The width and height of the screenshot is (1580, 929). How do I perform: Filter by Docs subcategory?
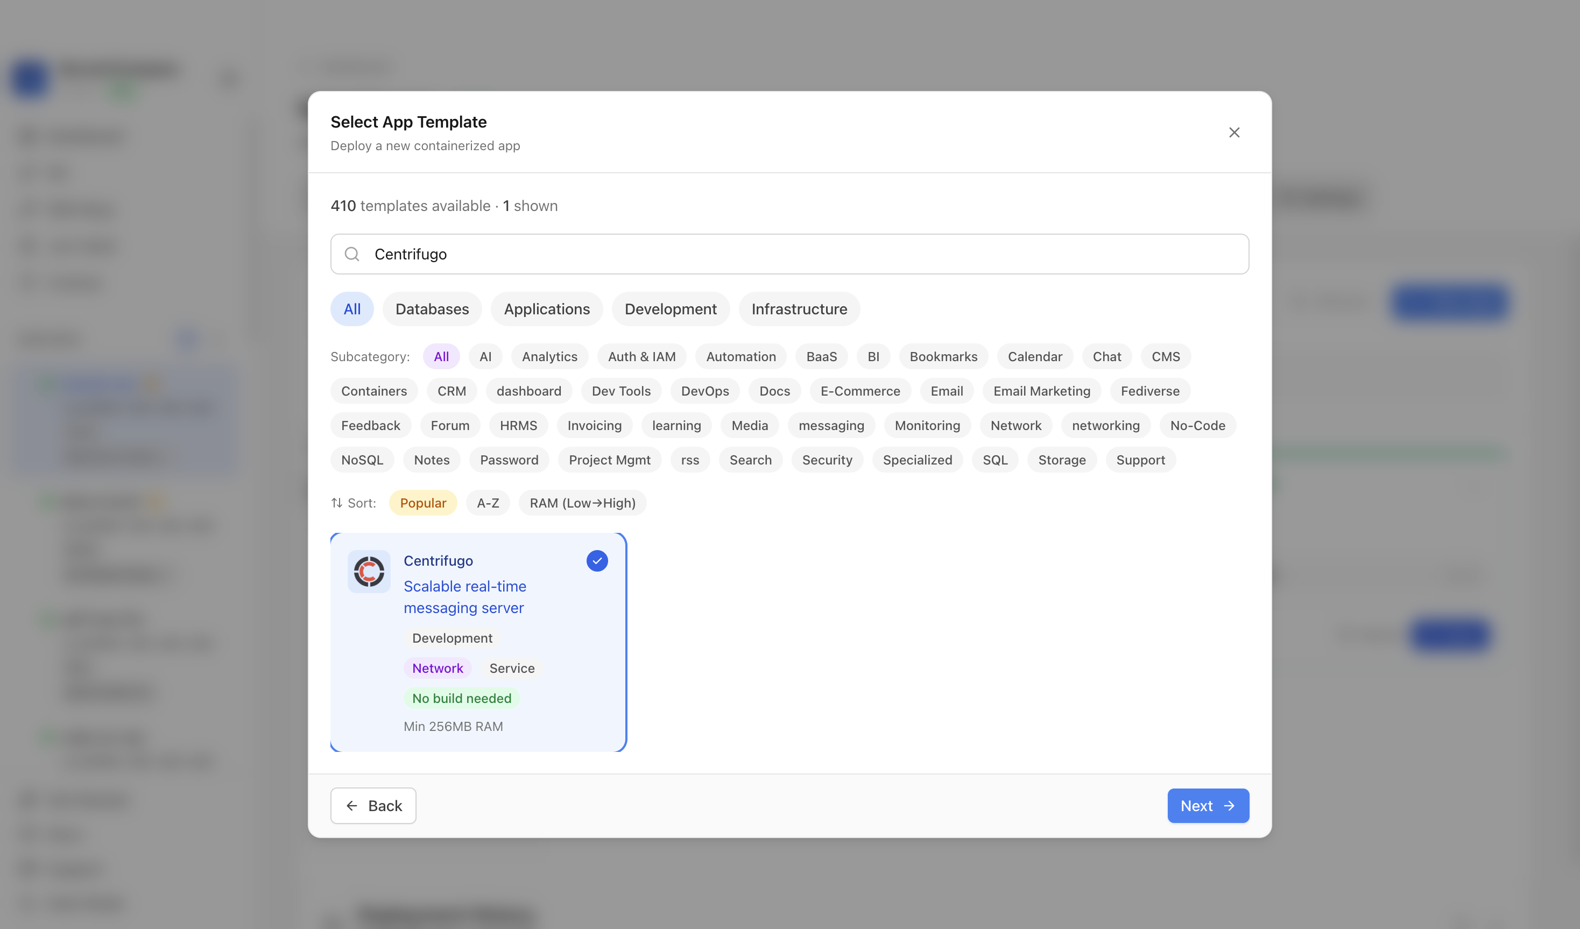coord(774,391)
